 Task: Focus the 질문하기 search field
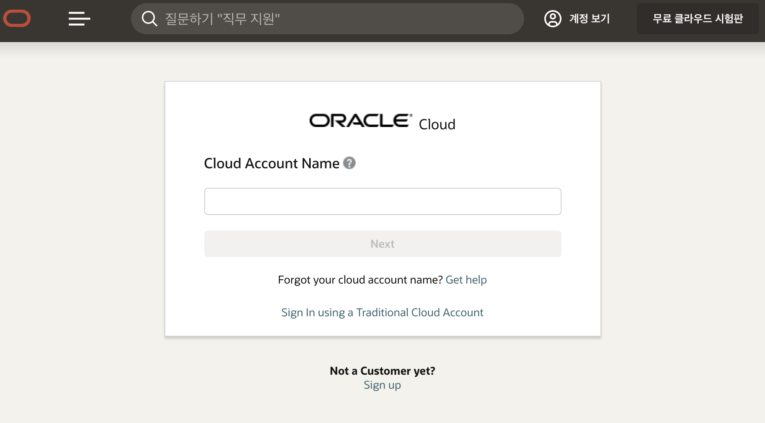pyautogui.click(x=335, y=18)
